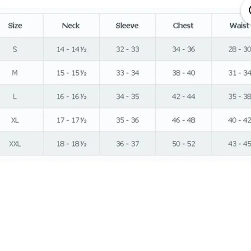Click the Chest column header
The width and height of the screenshot is (251, 251).
(183, 26)
